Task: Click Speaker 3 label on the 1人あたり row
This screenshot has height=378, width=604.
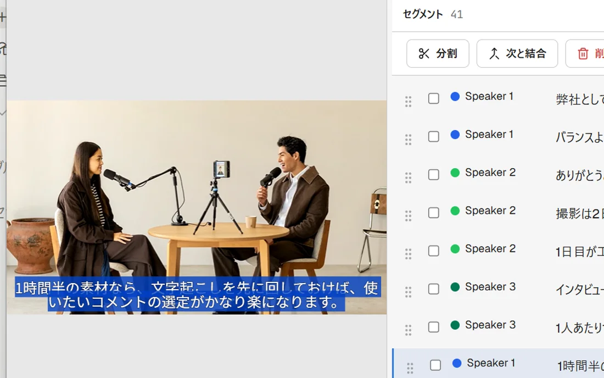Action: (x=490, y=325)
